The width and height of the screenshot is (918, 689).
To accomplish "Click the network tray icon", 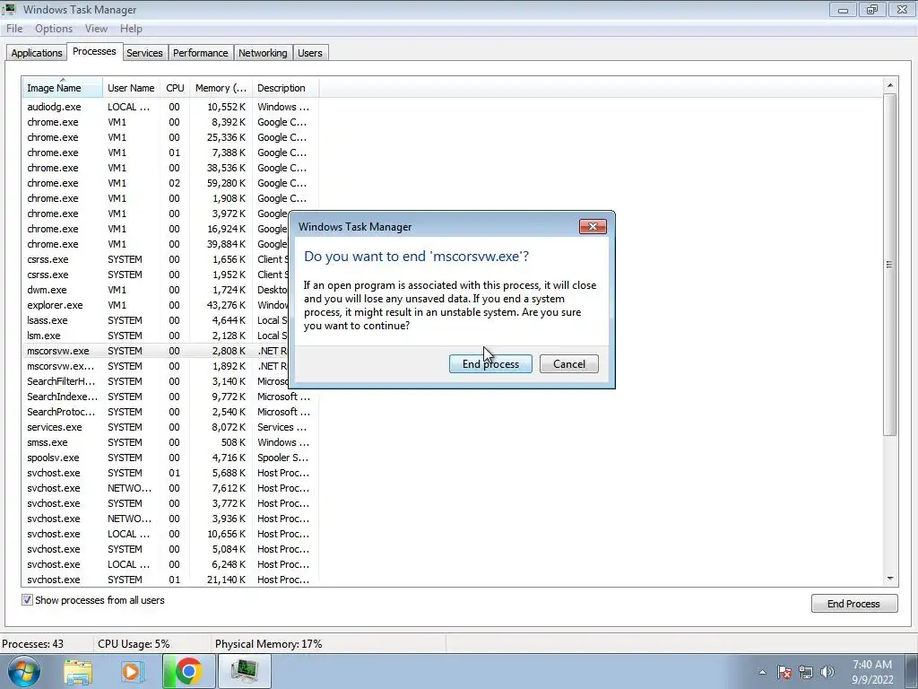I will [x=806, y=672].
